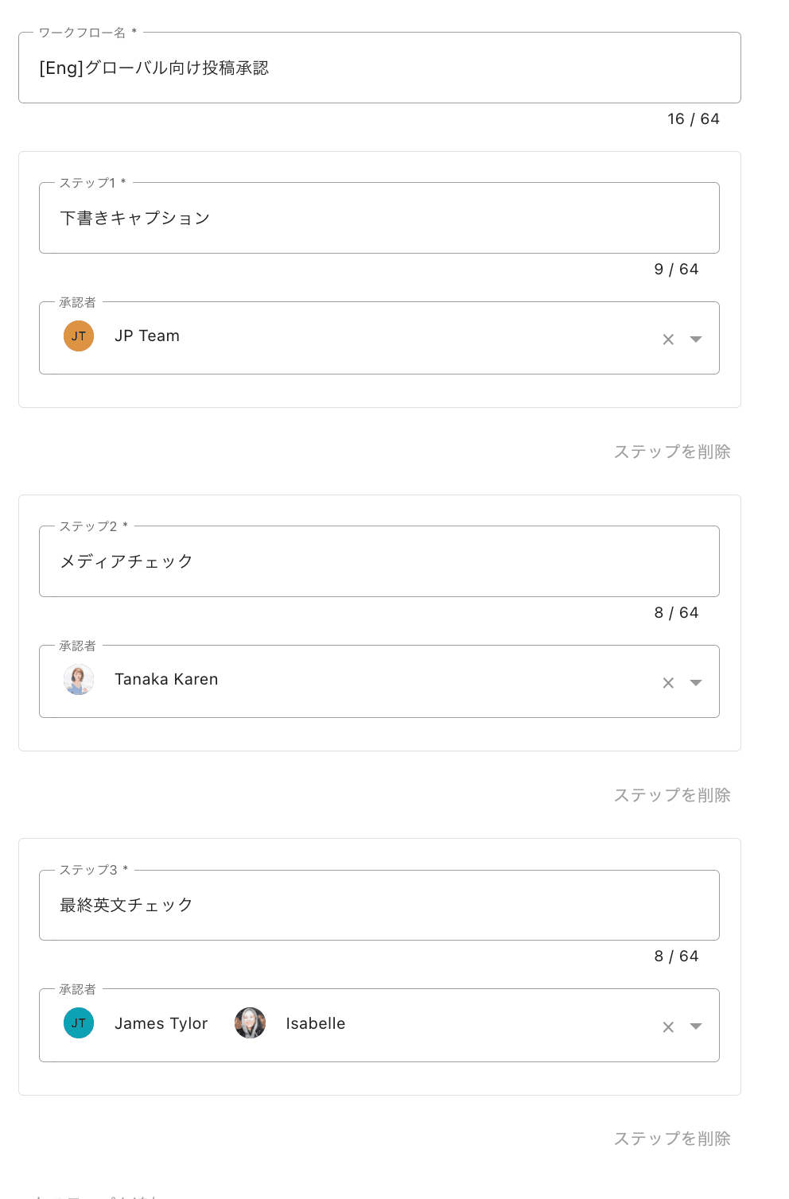Delete step 2 via ステップを削除
The image size is (789, 1199).
coord(672,795)
